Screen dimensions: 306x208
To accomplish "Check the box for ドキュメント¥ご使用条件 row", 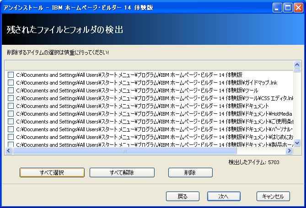I will click(x=11, y=121).
